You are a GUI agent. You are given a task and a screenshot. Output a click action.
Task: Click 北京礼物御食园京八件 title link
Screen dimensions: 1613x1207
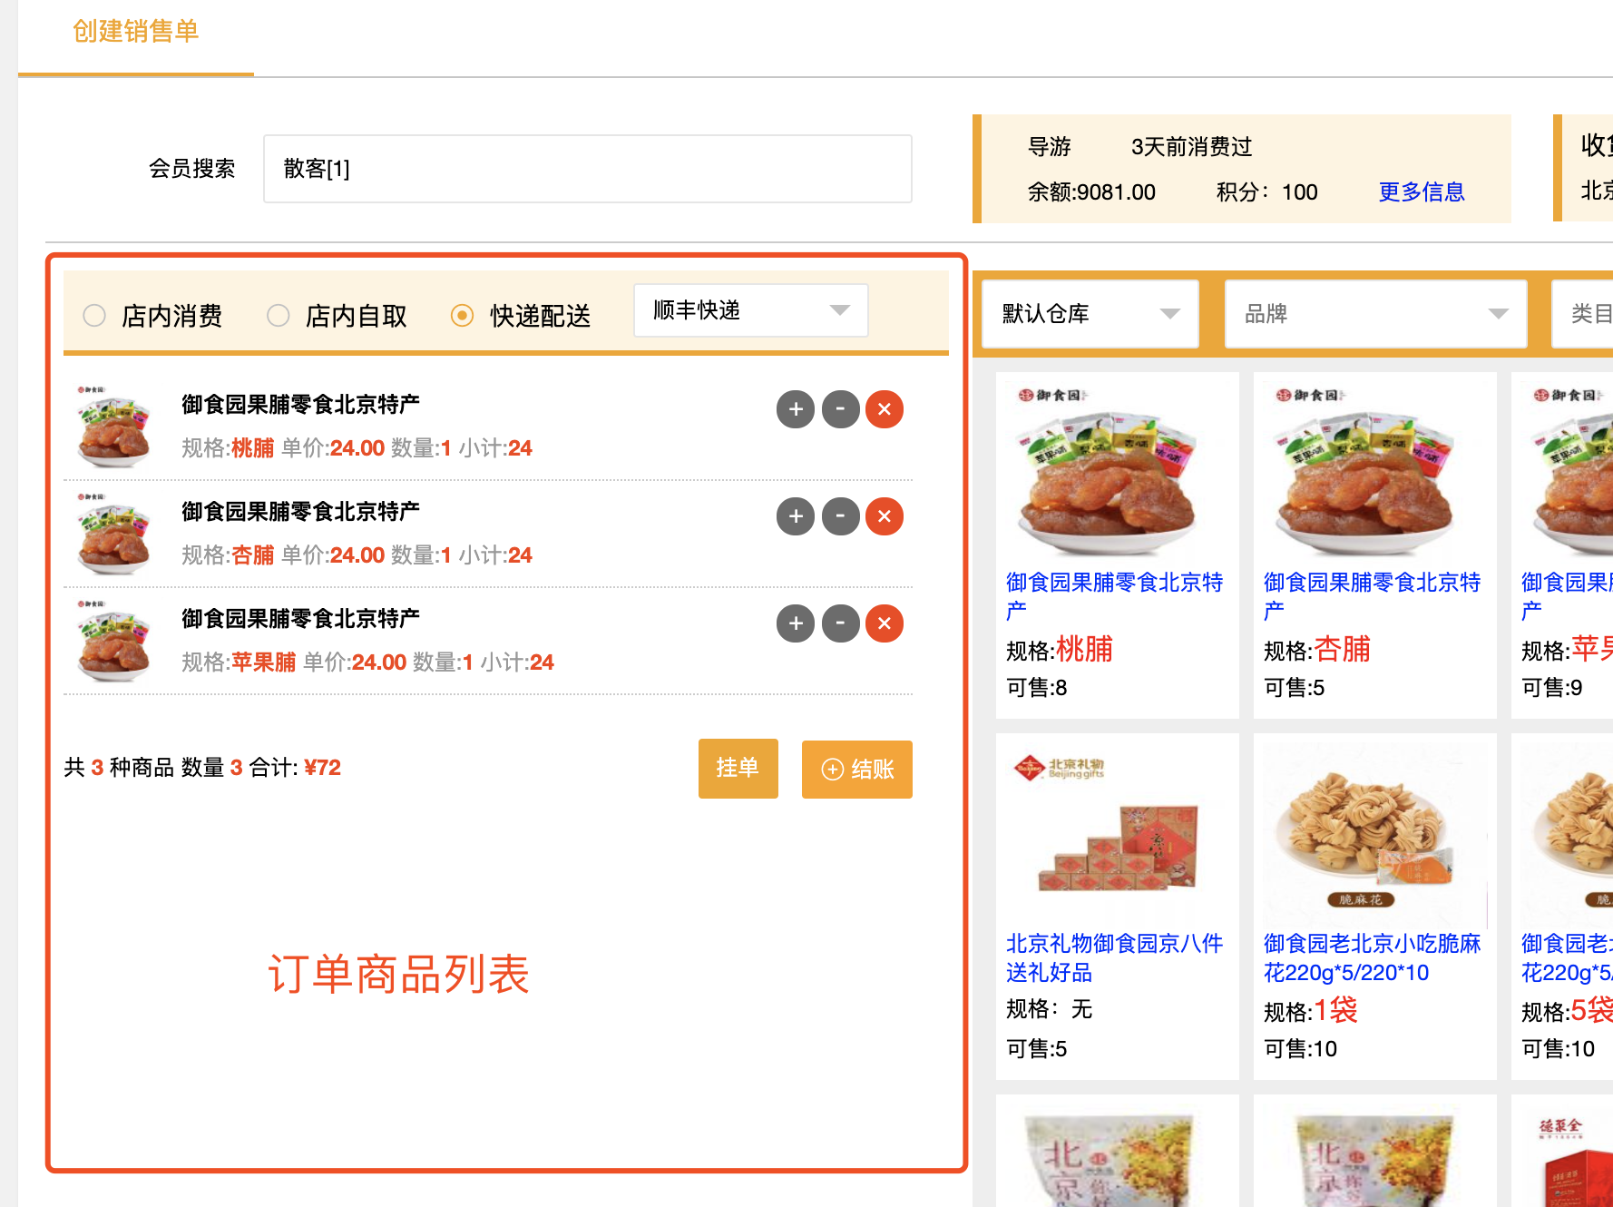pyautogui.click(x=1115, y=957)
